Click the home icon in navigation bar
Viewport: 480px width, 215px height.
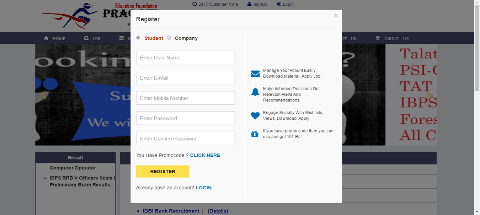click(x=46, y=38)
